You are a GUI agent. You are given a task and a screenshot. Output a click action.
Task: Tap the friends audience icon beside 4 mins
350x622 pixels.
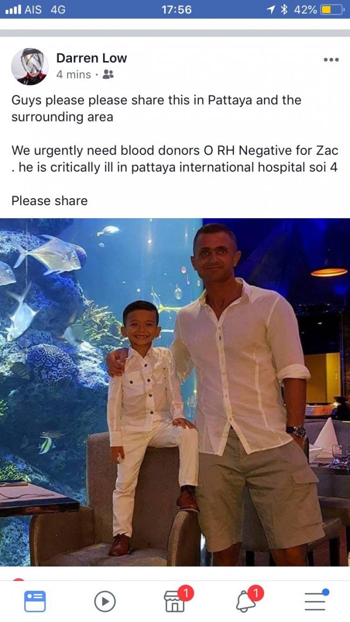108,74
